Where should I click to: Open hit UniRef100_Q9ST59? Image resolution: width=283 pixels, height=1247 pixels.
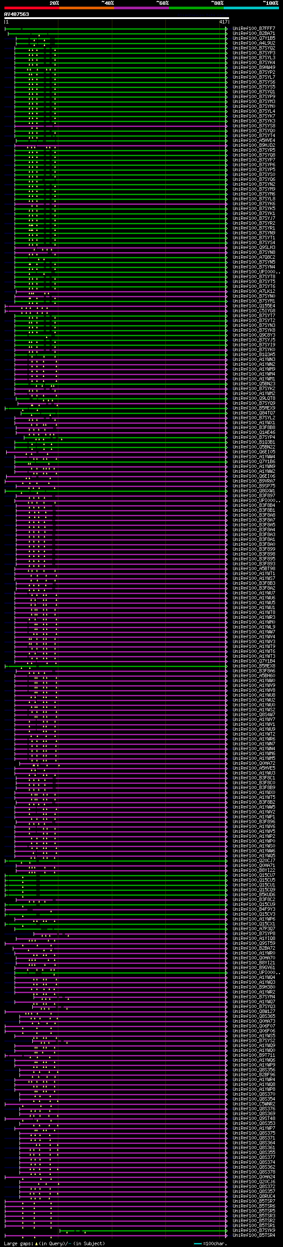(x=253, y=943)
